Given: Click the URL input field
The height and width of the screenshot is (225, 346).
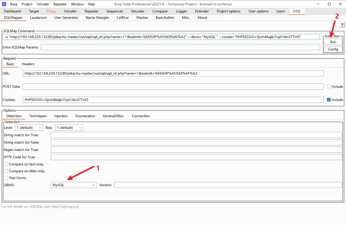Looking at the screenshot, I should click(x=173, y=73).
